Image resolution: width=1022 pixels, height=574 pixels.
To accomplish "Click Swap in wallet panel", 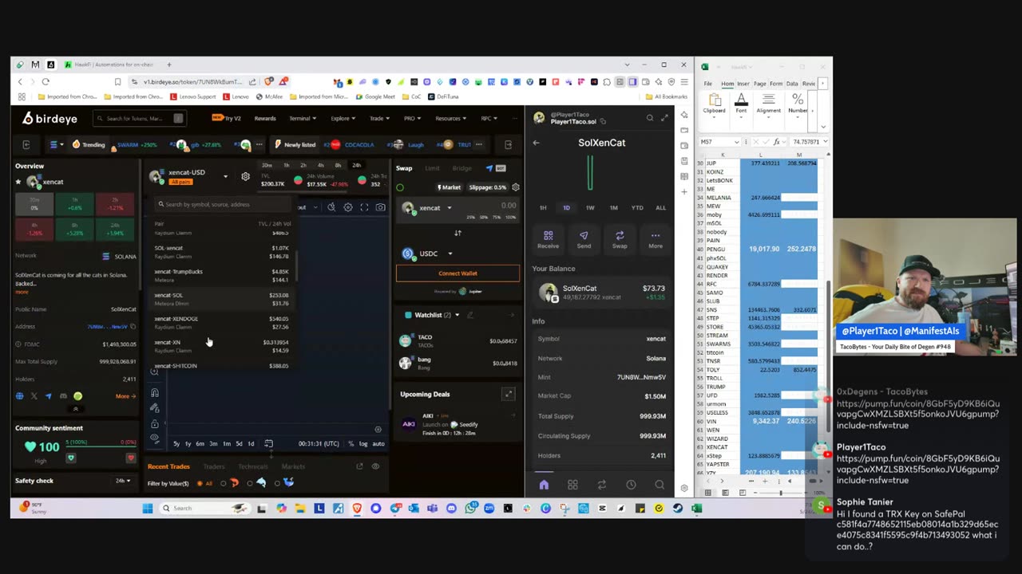I will [x=620, y=239].
